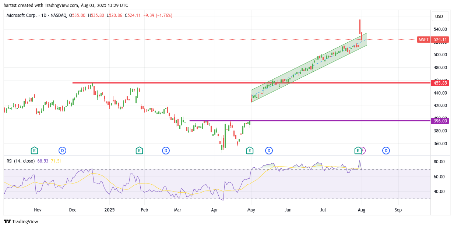This screenshot has width=454, height=228.
Task: Click the purple horizontal line at 396.00
Action: 309,121
